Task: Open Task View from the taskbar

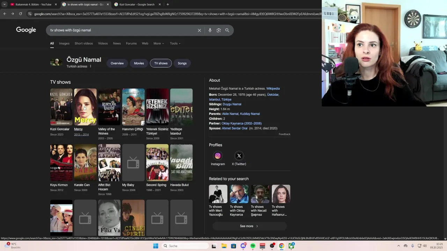Action: tap(214, 246)
